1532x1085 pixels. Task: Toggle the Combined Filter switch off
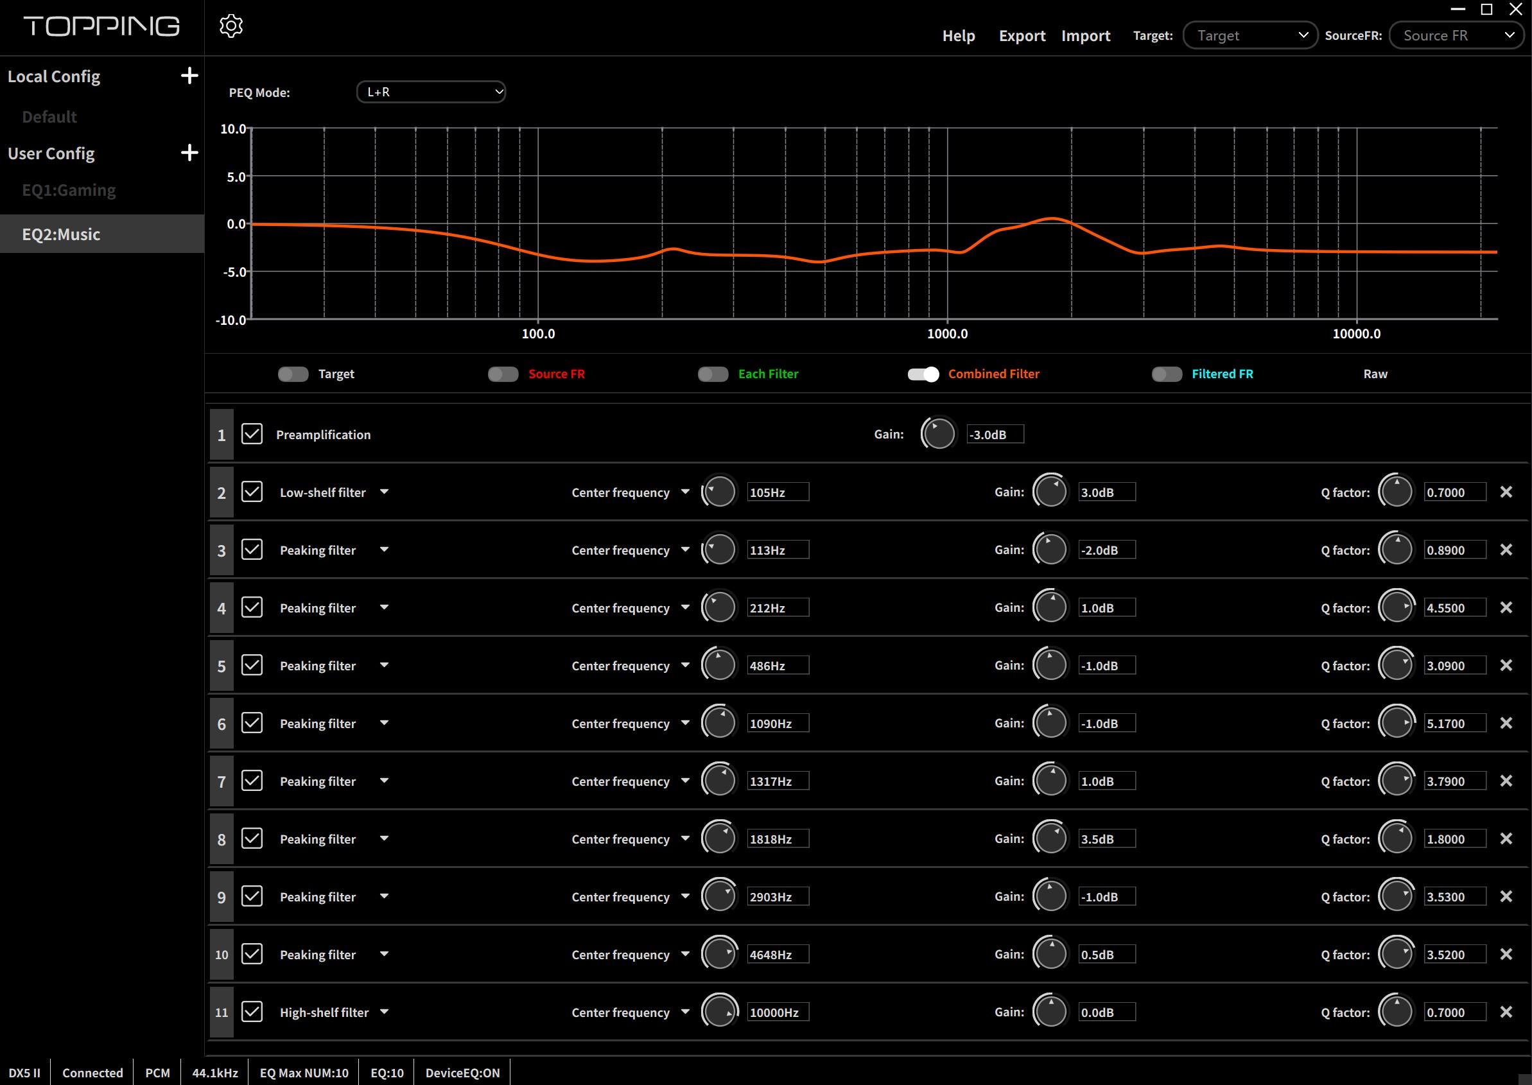tap(923, 374)
